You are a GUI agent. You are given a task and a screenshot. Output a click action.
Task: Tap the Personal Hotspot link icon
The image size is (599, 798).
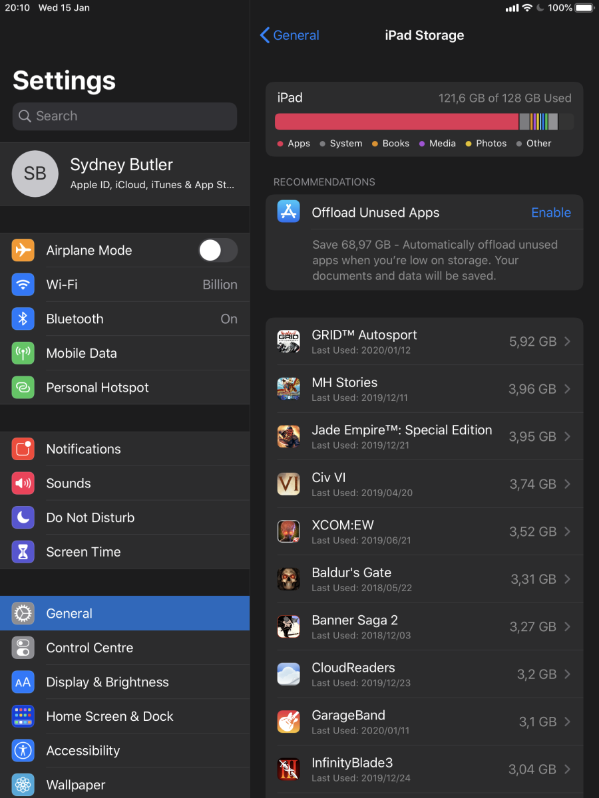coord(23,388)
